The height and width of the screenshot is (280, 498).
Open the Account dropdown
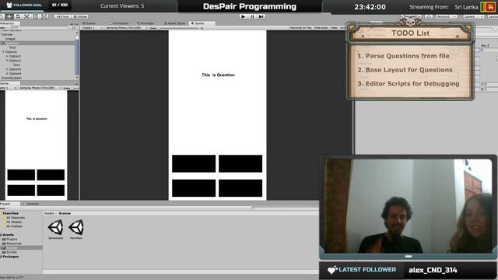446,16
